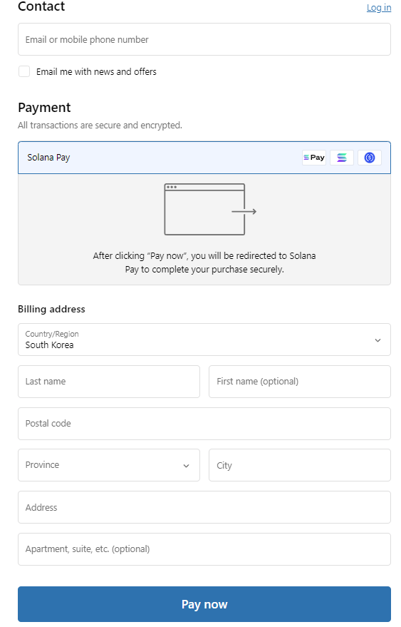
Task: Click the blue USDC coin icon
Action: (370, 158)
